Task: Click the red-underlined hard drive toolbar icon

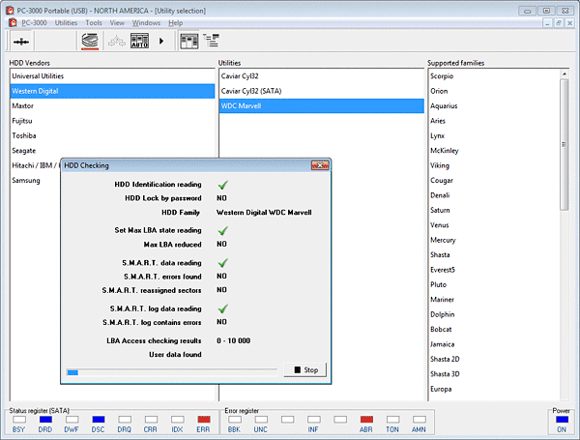Action: [89, 41]
